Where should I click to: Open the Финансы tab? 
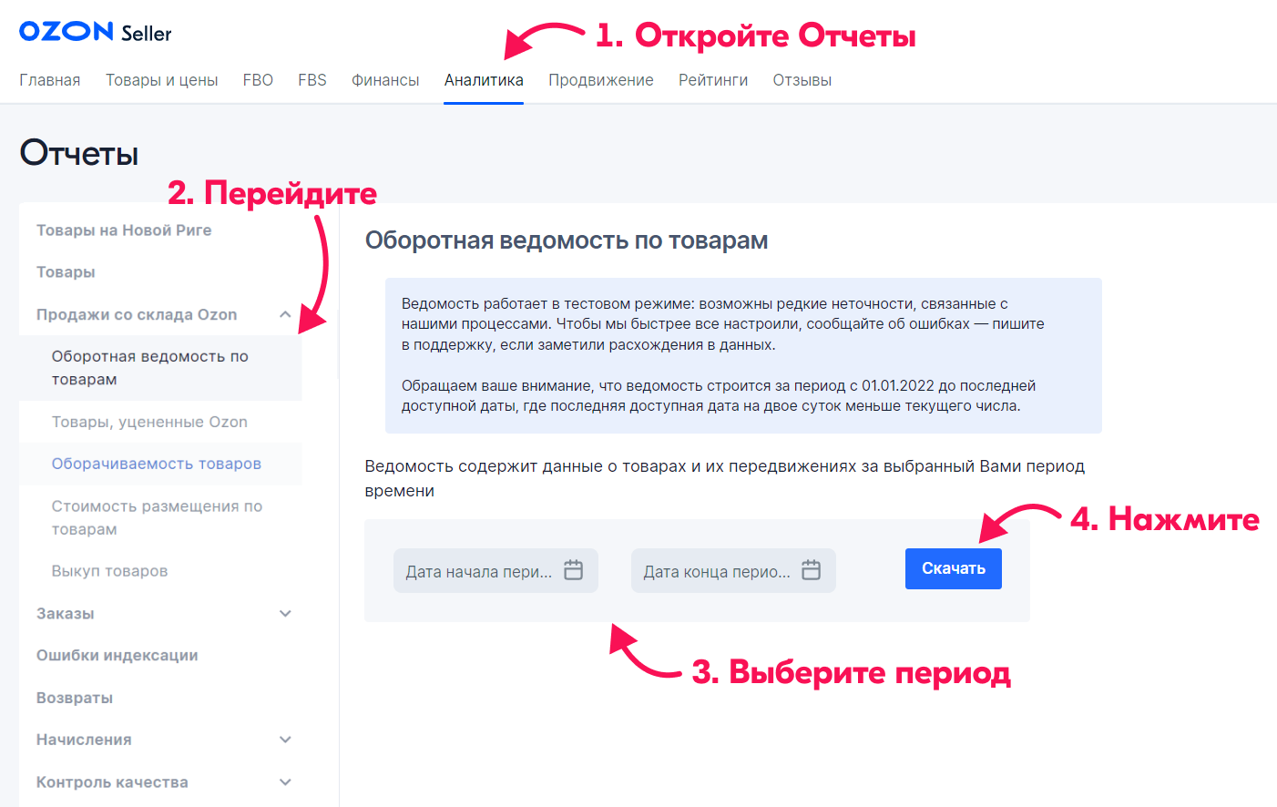pyautogui.click(x=385, y=80)
